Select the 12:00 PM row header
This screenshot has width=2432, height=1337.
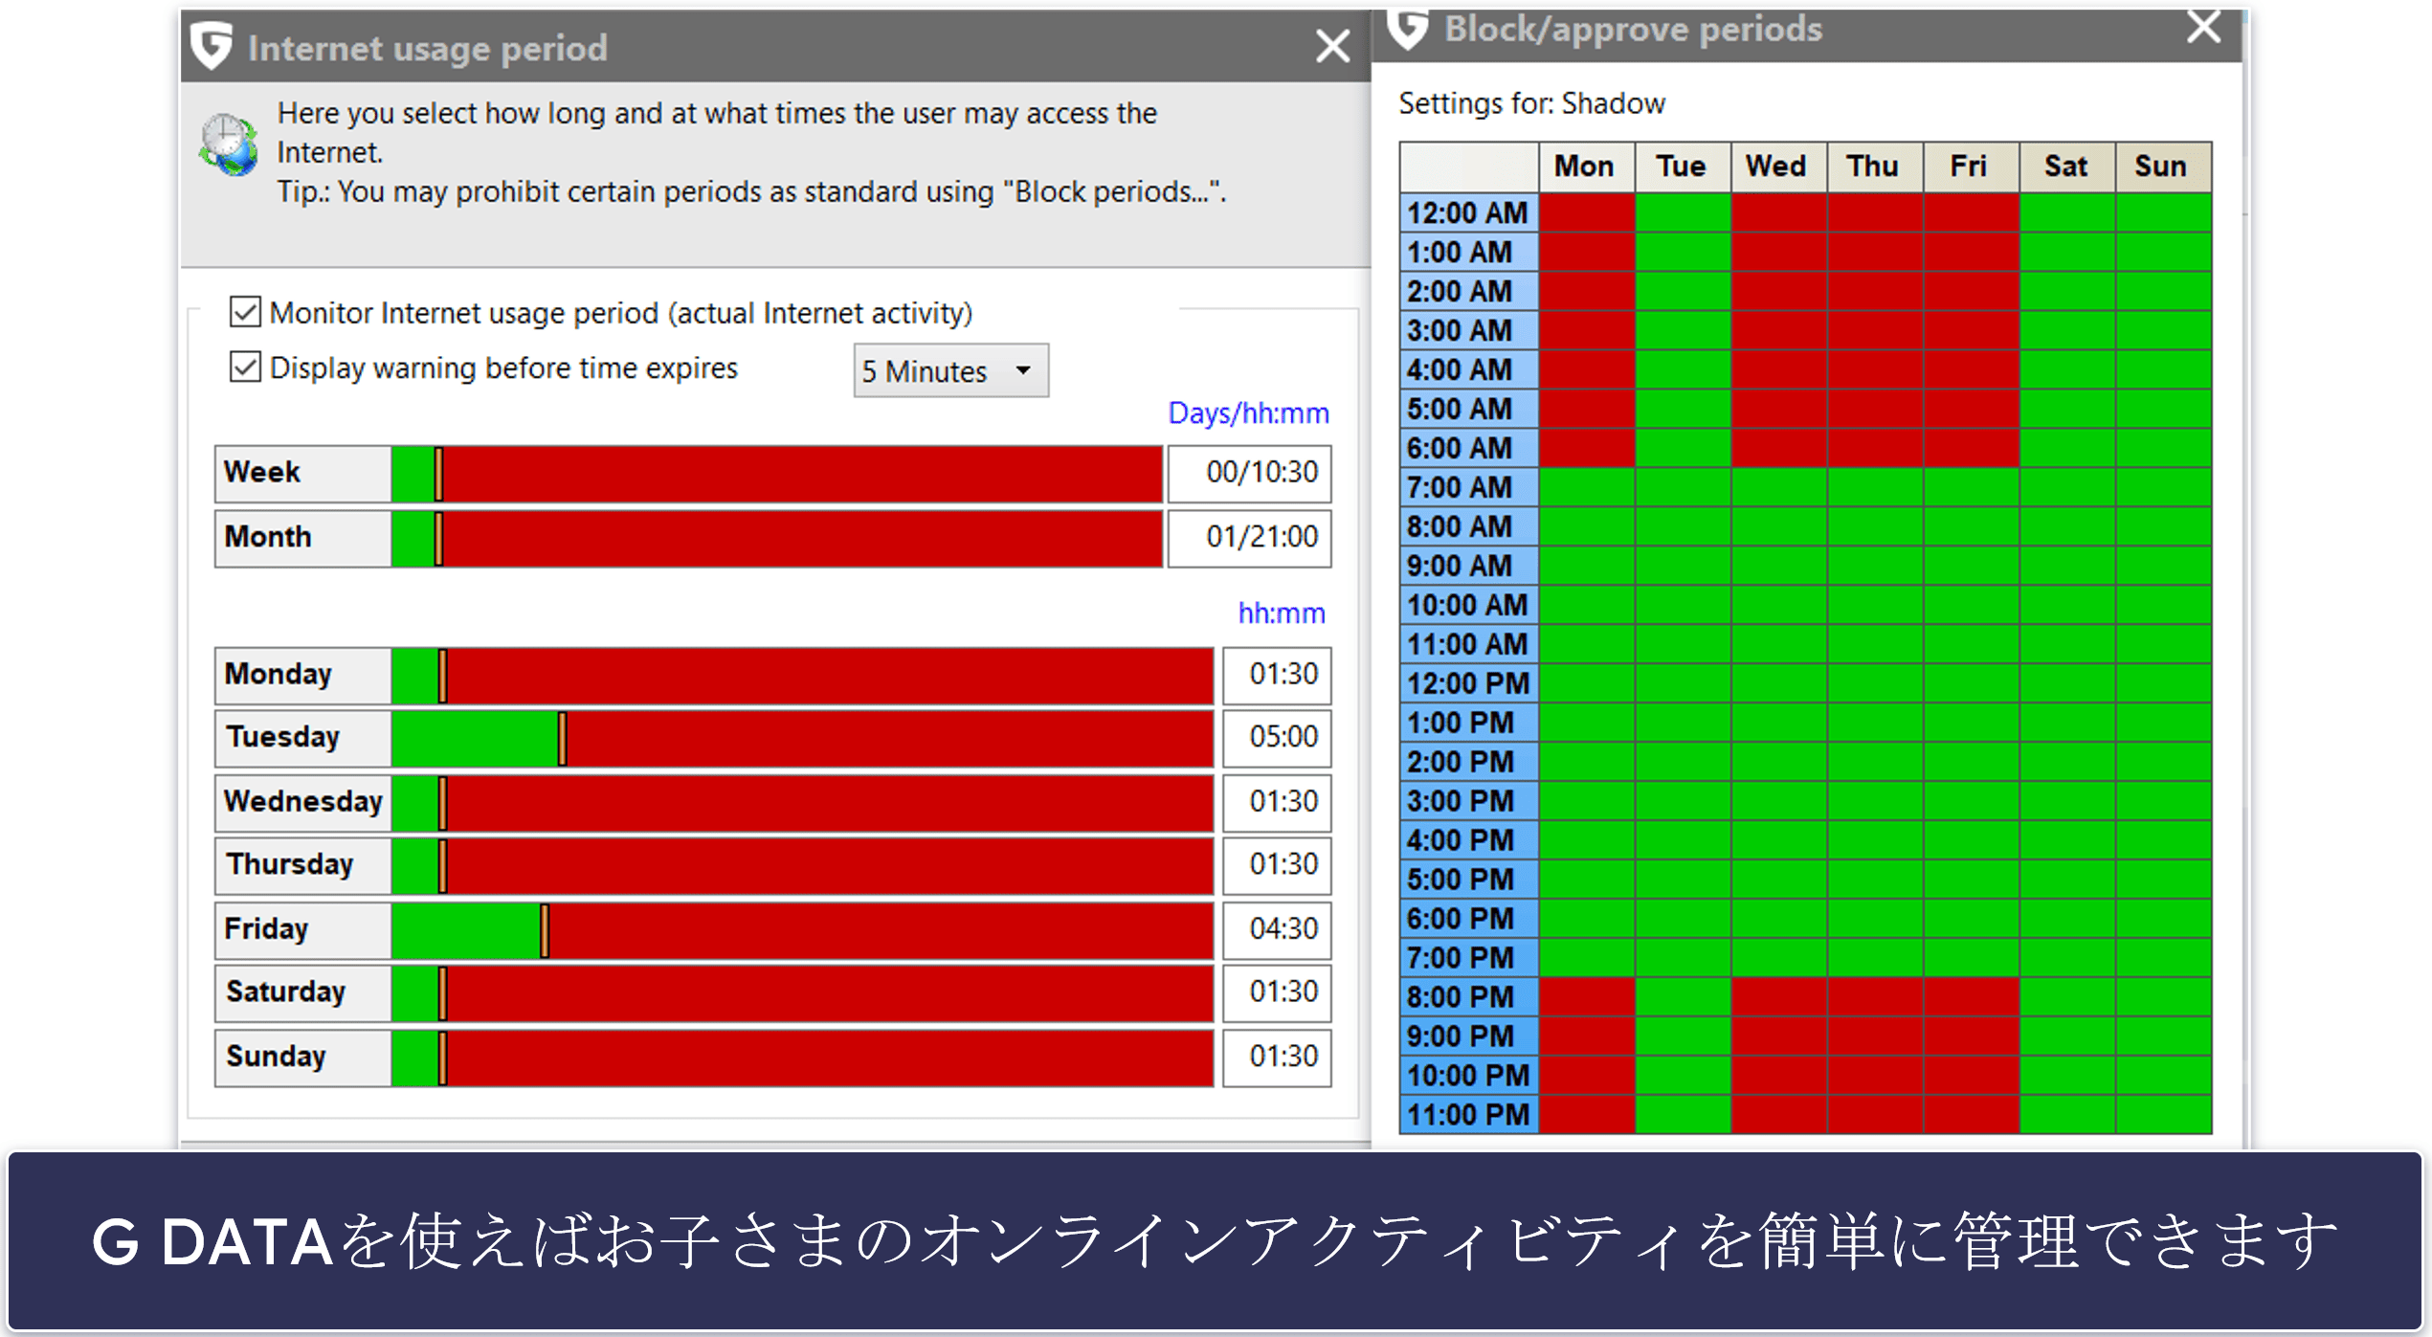pos(1469,683)
